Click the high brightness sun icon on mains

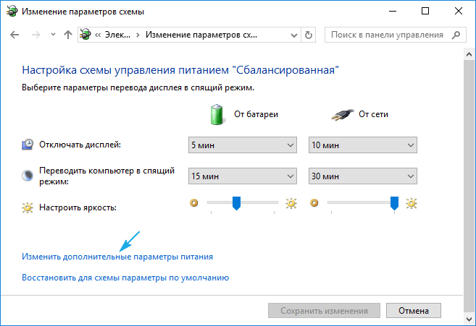point(412,204)
